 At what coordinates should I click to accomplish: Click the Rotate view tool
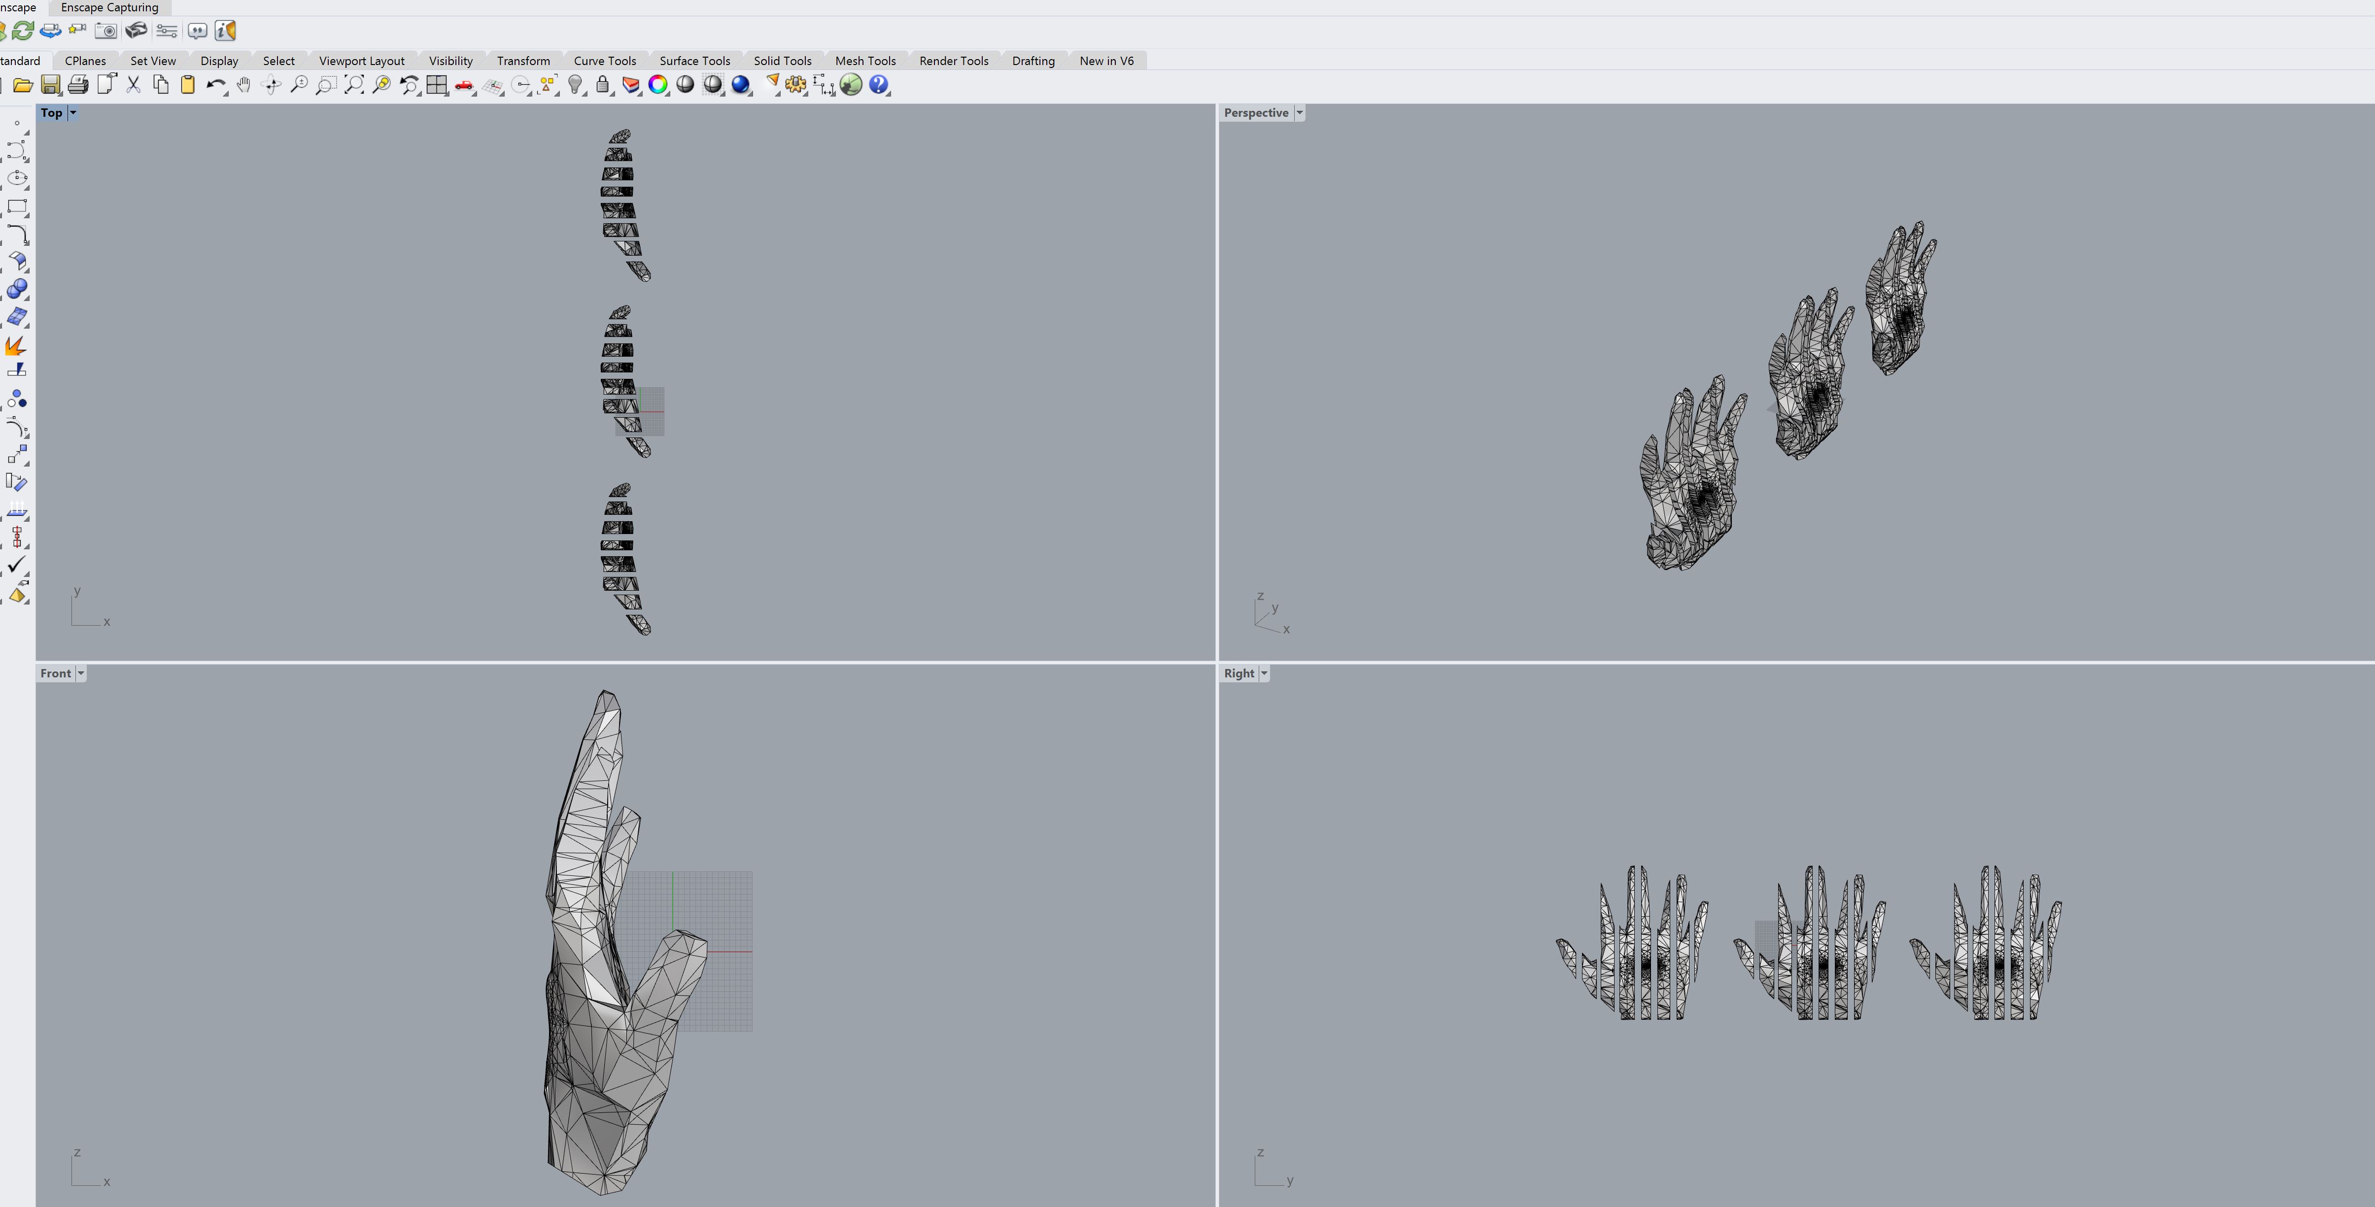click(272, 85)
